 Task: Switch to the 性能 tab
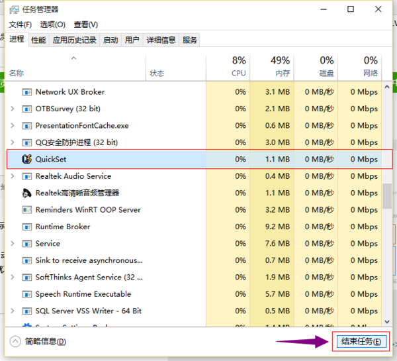pyautogui.click(x=38, y=40)
